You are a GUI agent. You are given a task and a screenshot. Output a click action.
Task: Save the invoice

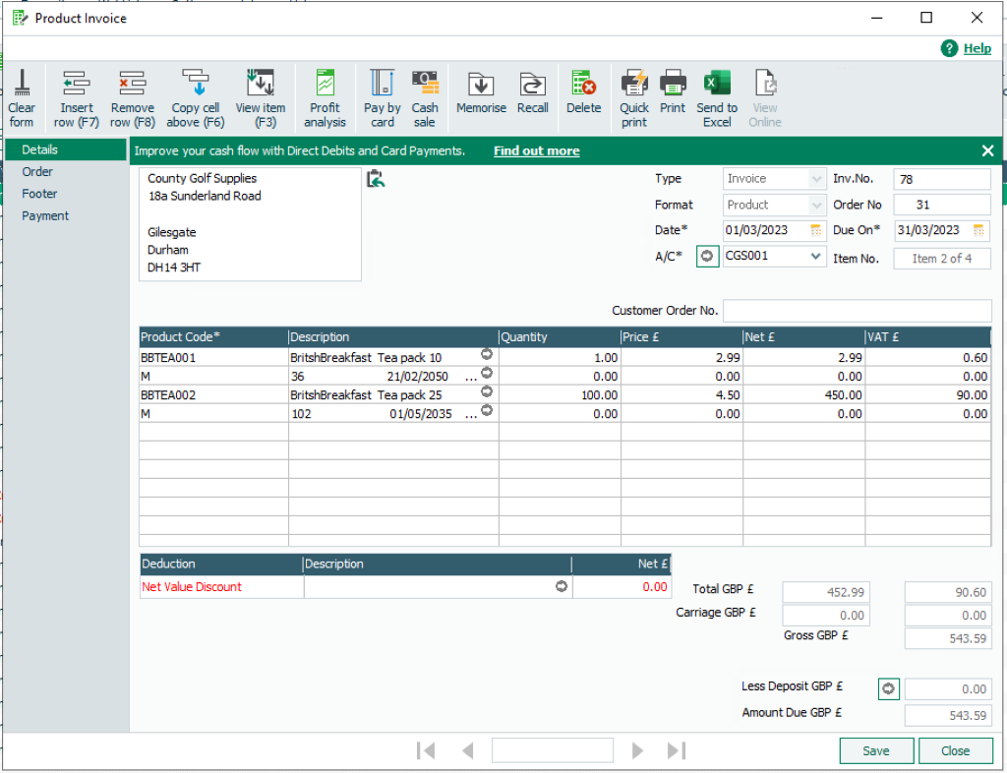pos(876,750)
